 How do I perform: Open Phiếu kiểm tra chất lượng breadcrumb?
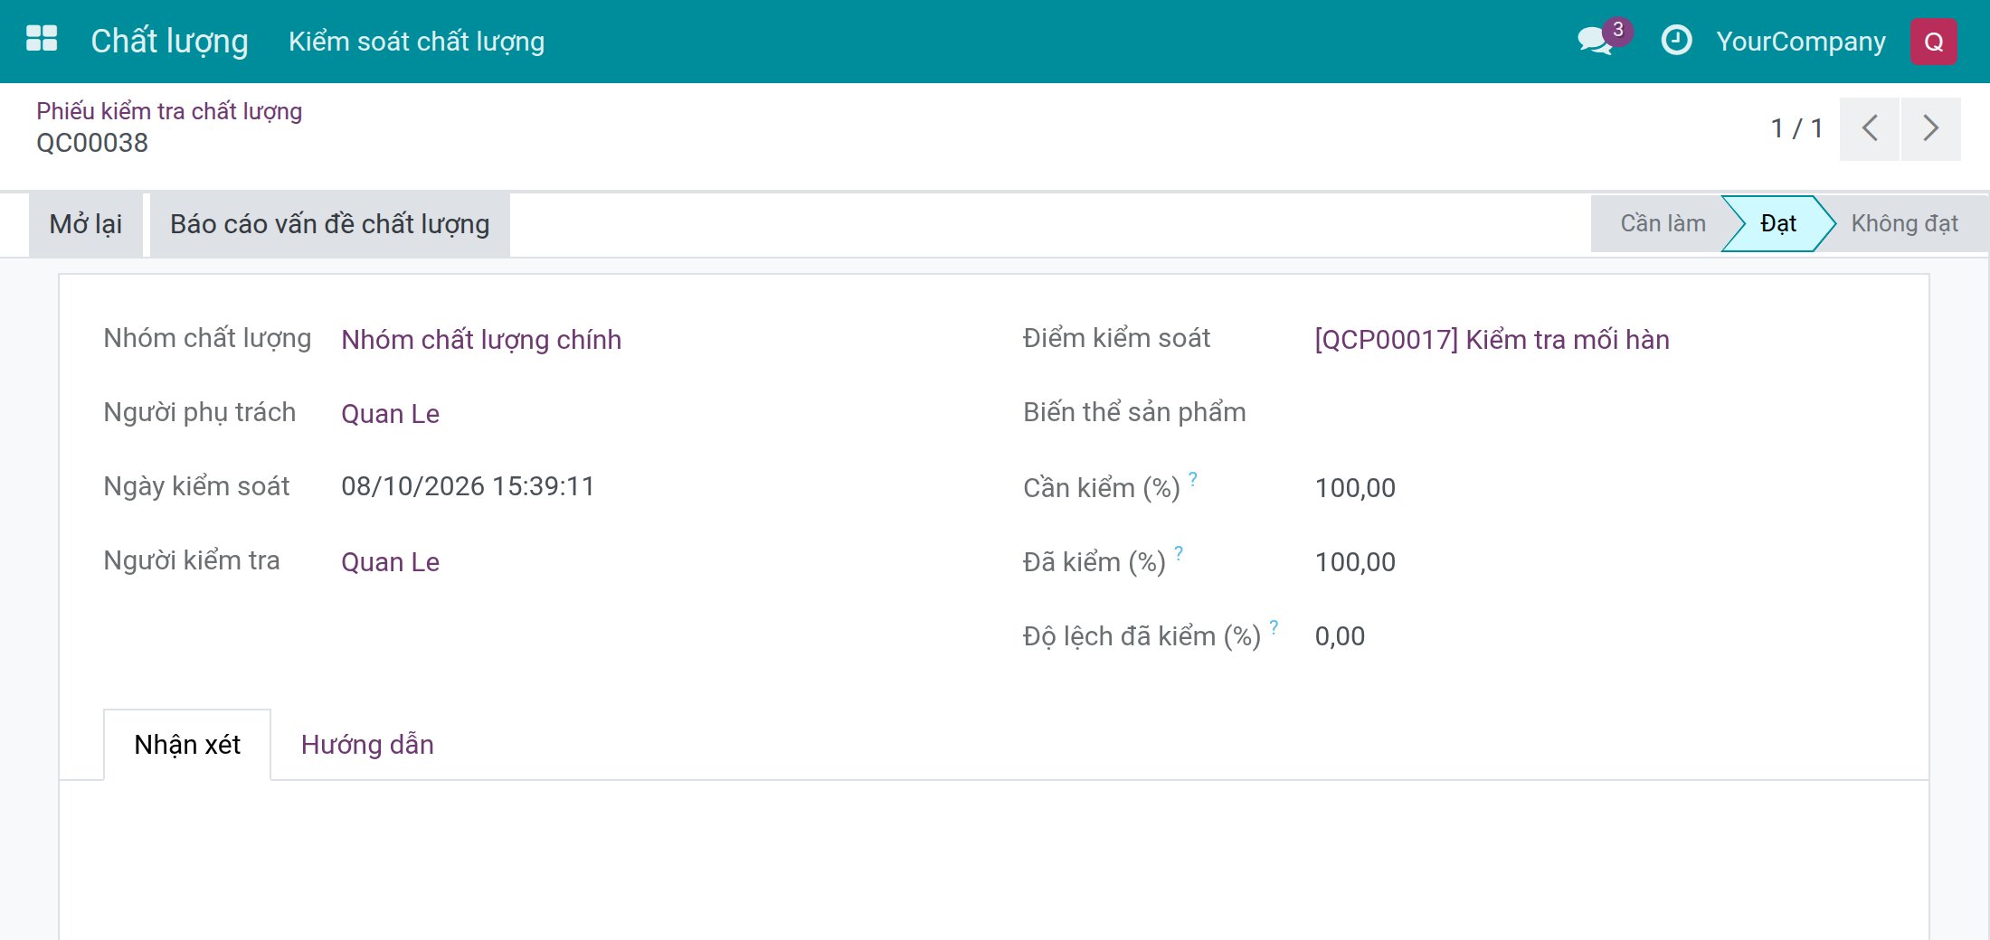169,111
